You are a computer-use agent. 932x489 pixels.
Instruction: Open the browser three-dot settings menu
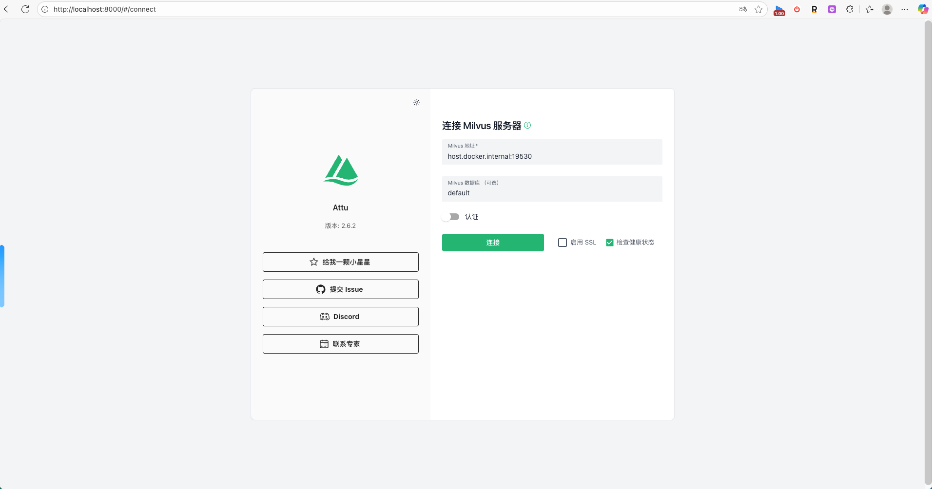pyautogui.click(x=905, y=9)
